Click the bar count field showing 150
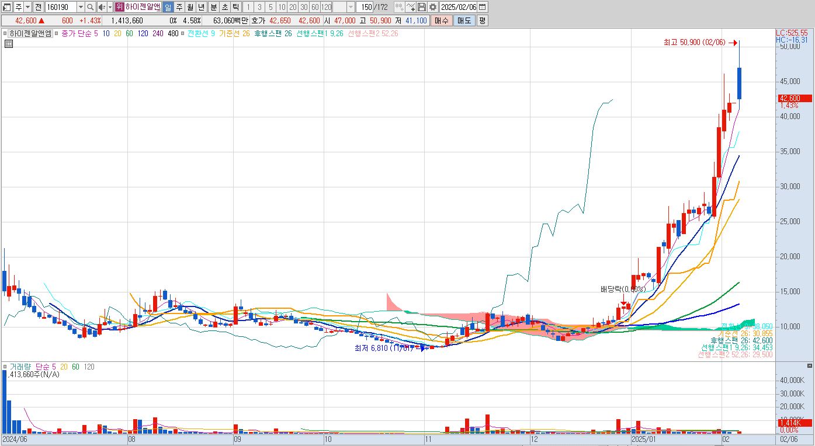Image resolution: width=815 pixels, height=446 pixels. click(365, 7)
